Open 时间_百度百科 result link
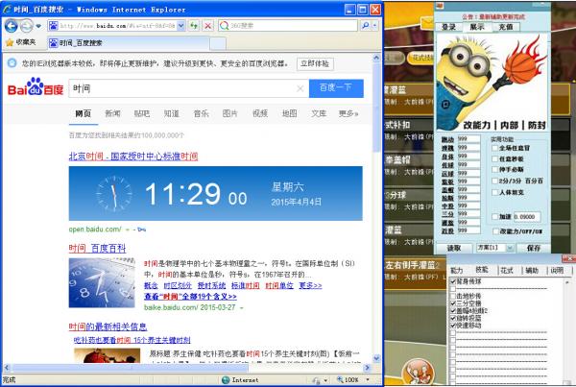 coord(97,249)
